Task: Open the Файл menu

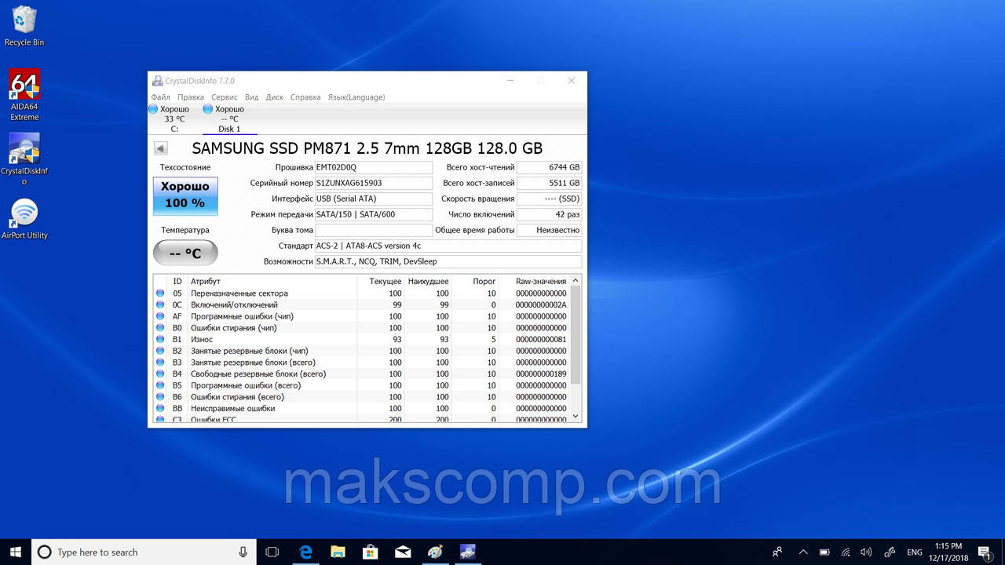Action: 161,97
